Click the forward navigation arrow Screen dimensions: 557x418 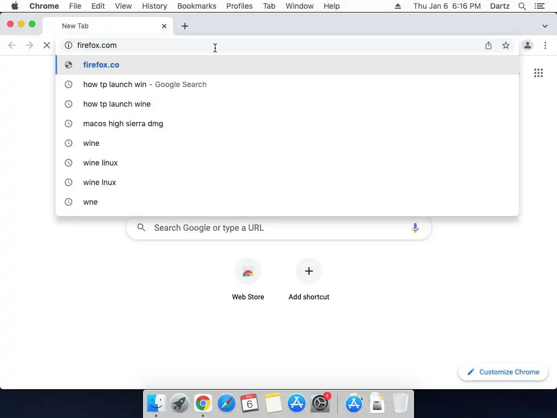(29, 45)
